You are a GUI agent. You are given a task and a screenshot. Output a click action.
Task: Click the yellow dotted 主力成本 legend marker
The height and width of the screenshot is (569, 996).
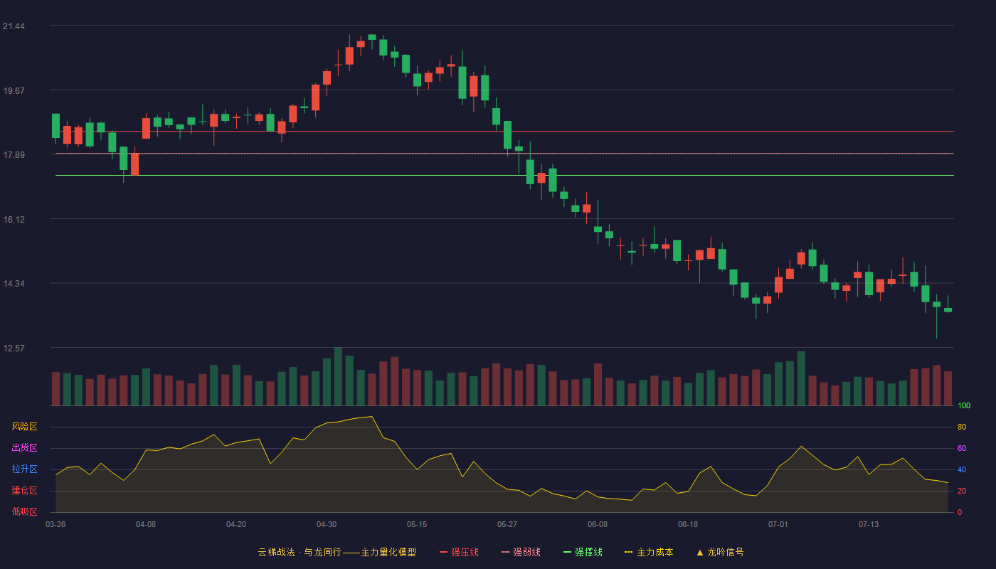tap(628, 552)
